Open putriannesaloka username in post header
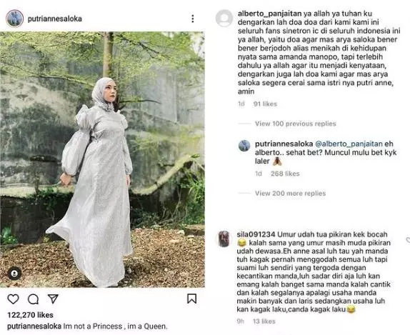 click(55, 19)
